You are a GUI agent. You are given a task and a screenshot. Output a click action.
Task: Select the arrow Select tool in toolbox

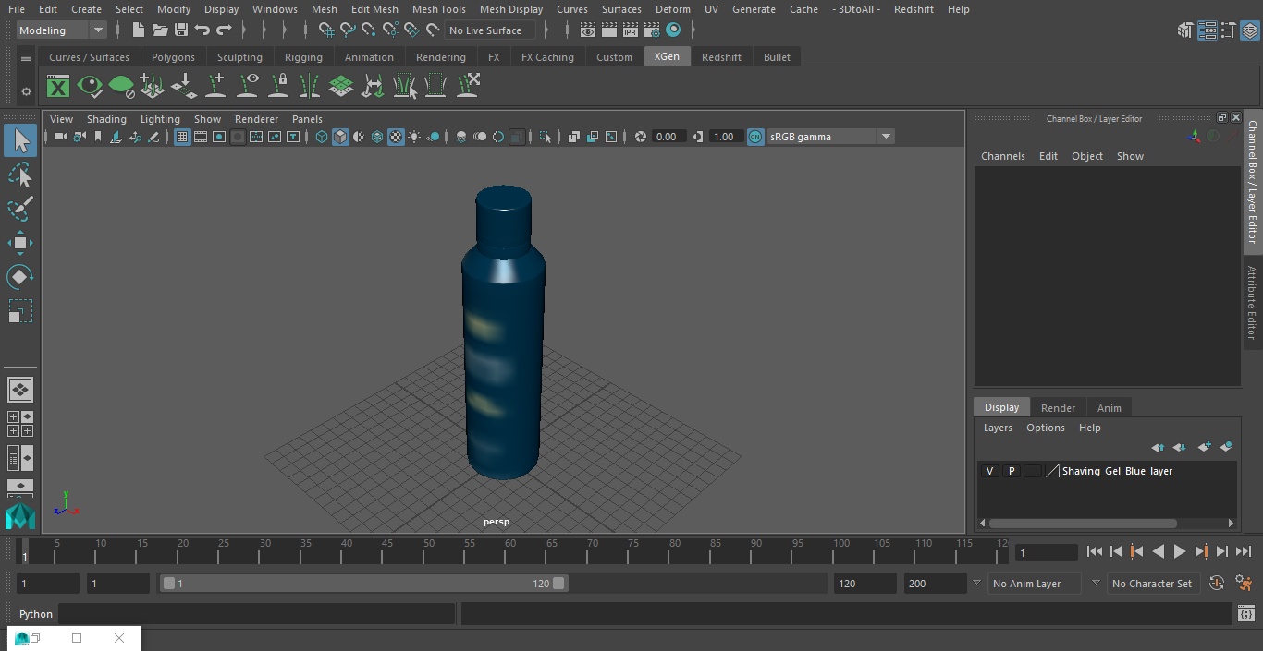[20, 140]
